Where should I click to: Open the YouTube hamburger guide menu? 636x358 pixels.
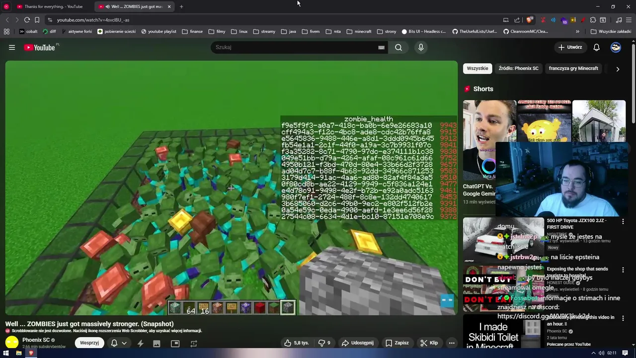coord(12,47)
